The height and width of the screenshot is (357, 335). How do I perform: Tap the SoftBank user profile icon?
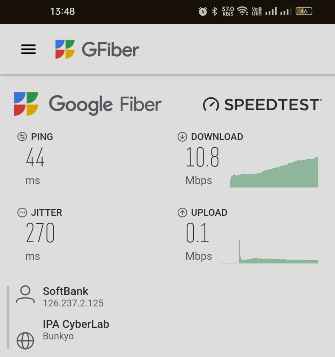[25, 295]
